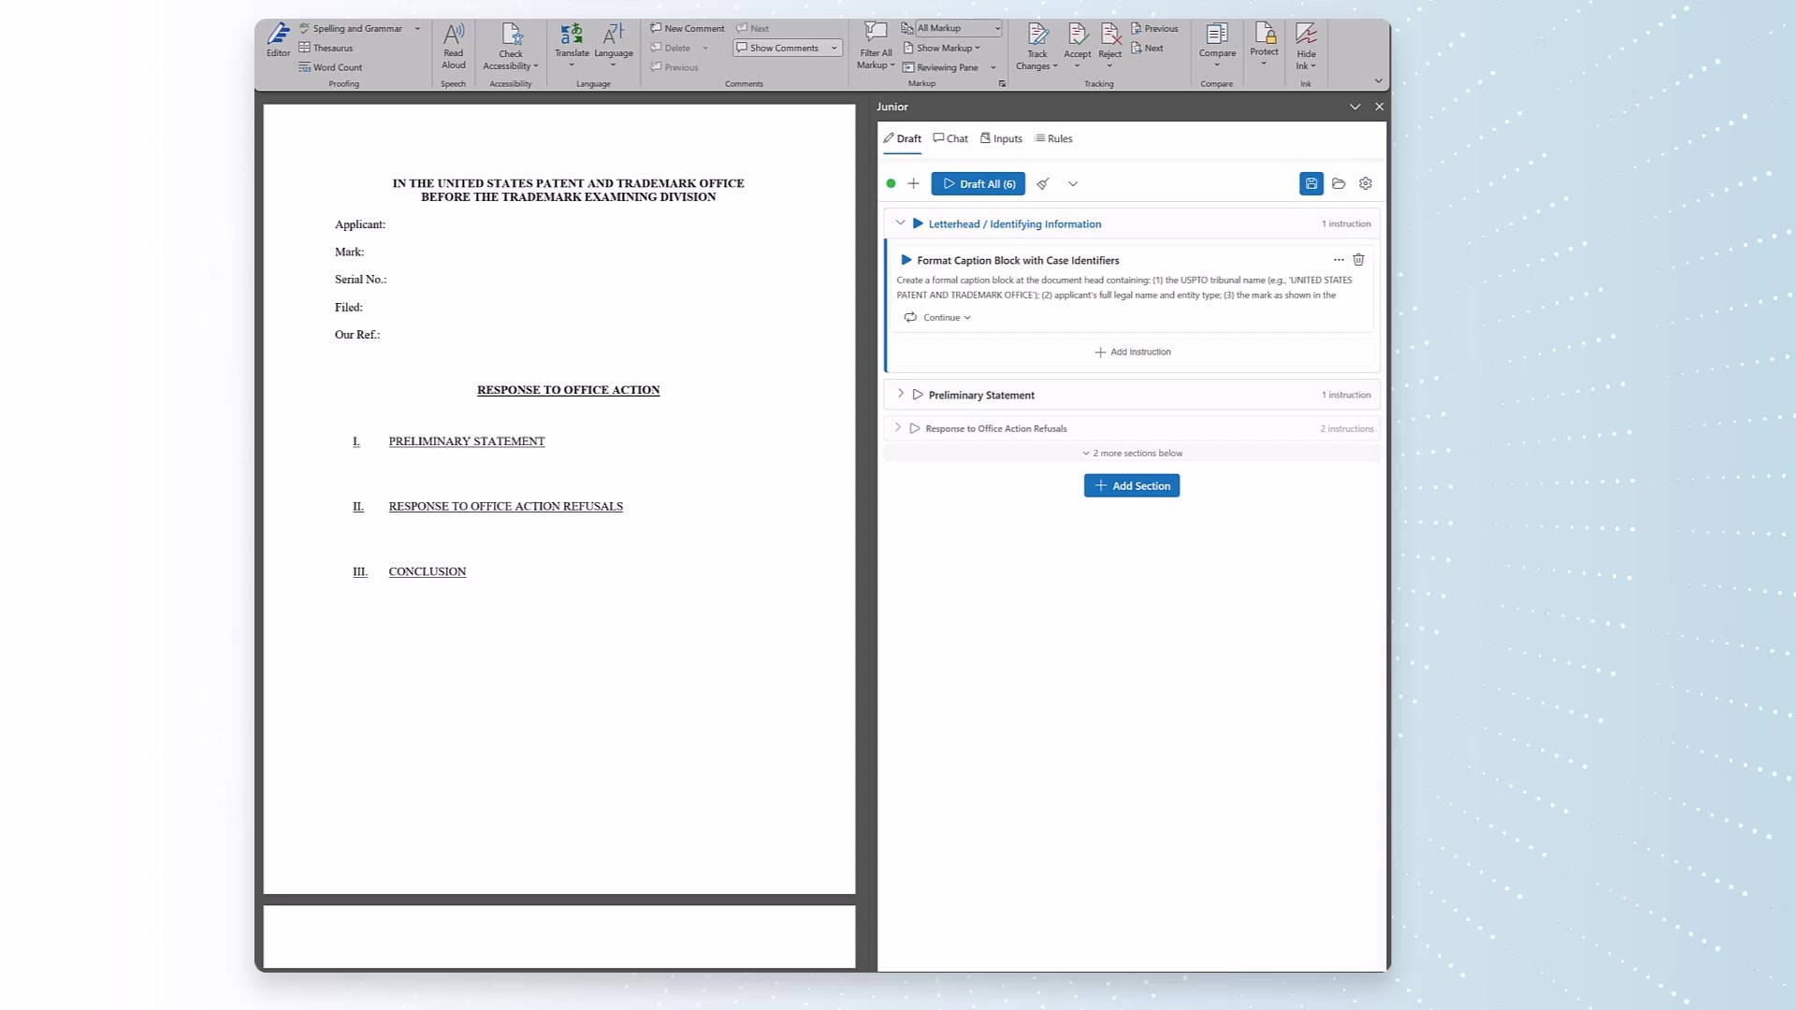Click the Draft All (6) button

tap(978, 184)
